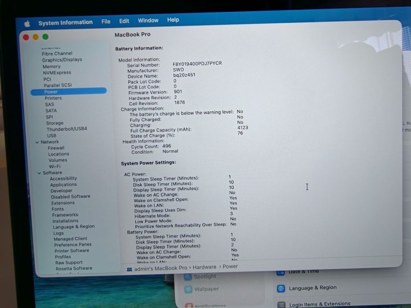Select Fibre Channel in the sidebar
Screen dimensions: 411x308
click(57, 53)
